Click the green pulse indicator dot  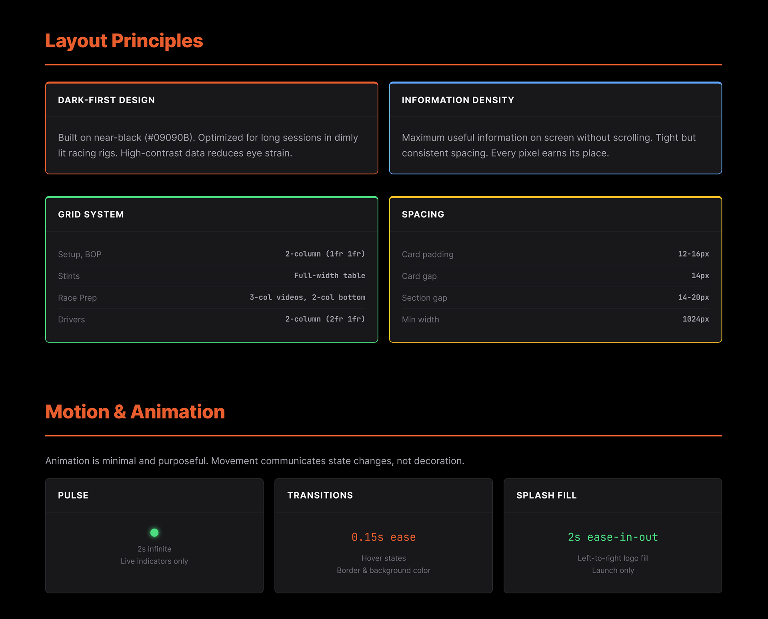click(x=154, y=533)
